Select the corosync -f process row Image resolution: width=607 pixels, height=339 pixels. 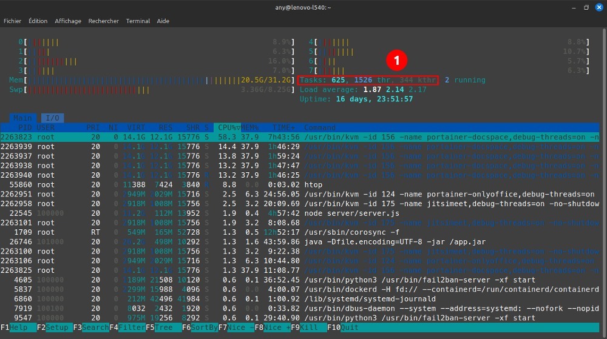pos(300,232)
